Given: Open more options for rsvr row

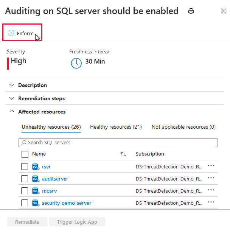Looking at the screenshot, I should click(x=211, y=166).
